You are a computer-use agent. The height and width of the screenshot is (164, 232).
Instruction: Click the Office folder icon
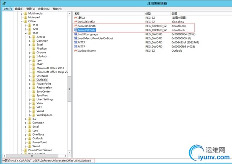(26, 21)
